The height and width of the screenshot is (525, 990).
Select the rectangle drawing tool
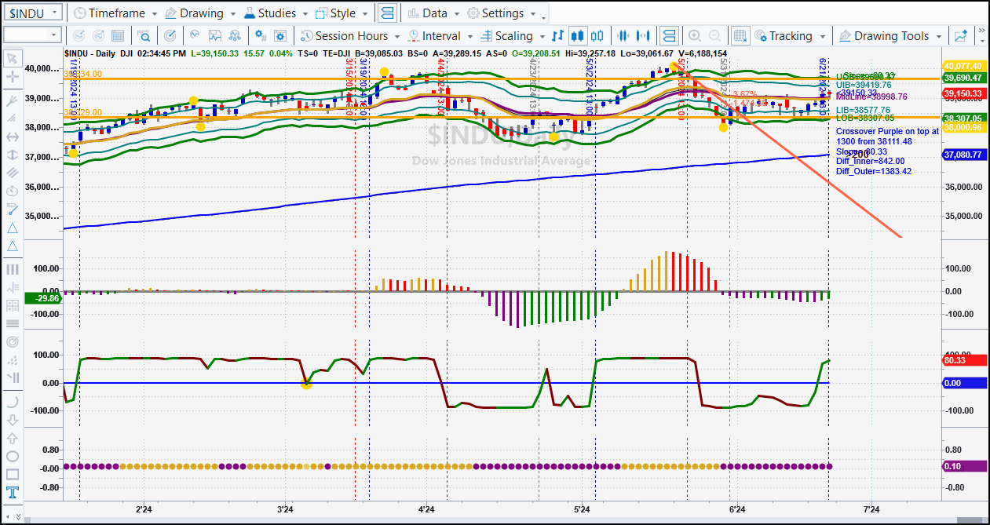[x=13, y=474]
